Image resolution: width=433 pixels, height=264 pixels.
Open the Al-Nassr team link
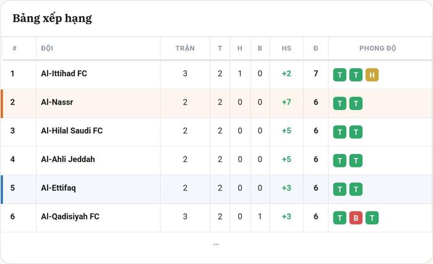[57, 102]
